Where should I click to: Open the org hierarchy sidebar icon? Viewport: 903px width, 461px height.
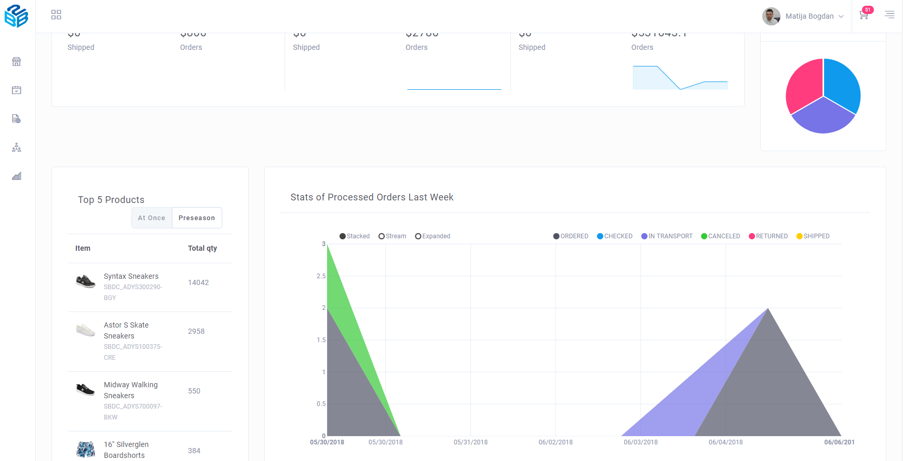17,147
